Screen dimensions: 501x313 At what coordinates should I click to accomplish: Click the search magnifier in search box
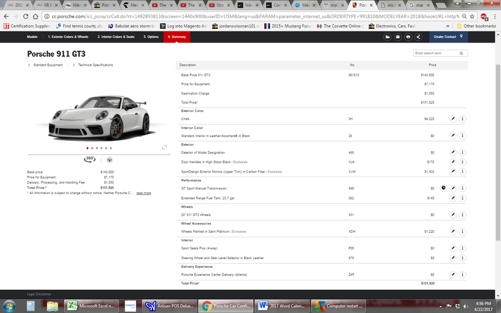[x=461, y=53]
